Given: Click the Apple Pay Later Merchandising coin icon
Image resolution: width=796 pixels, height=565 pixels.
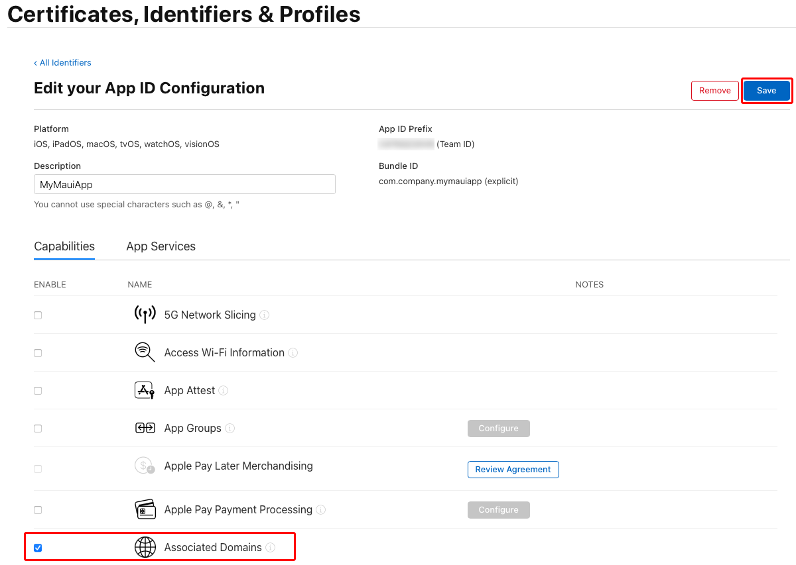Looking at the screenshot, I should (x=145, y=466).
